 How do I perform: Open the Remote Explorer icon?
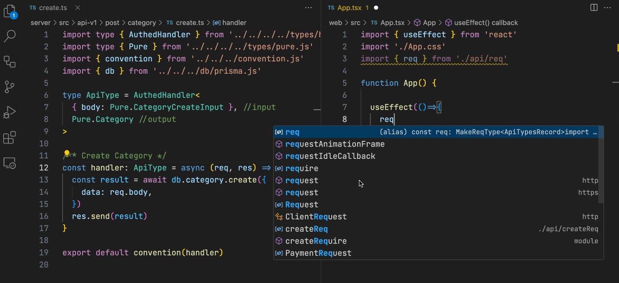point(10,163)
